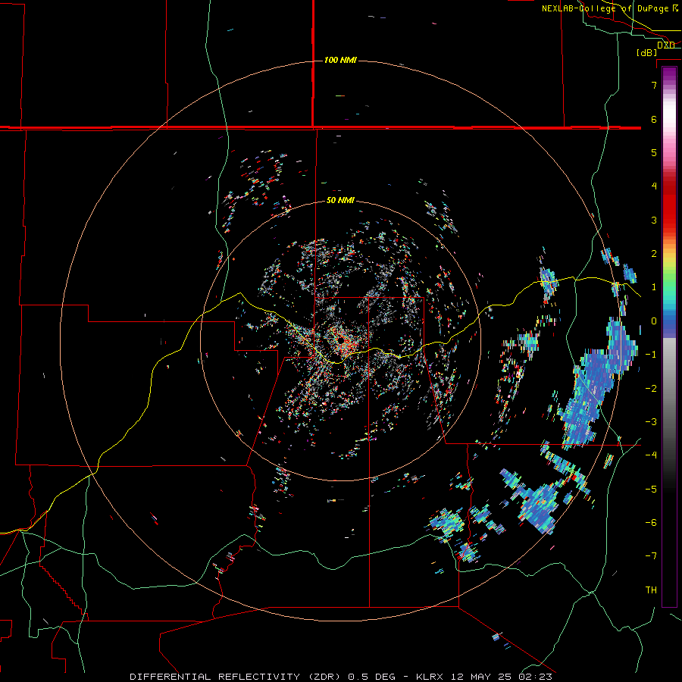This screenshot has height=682, width=682.
Task: Click the [dB] unit label
Action: pos(647,53)
